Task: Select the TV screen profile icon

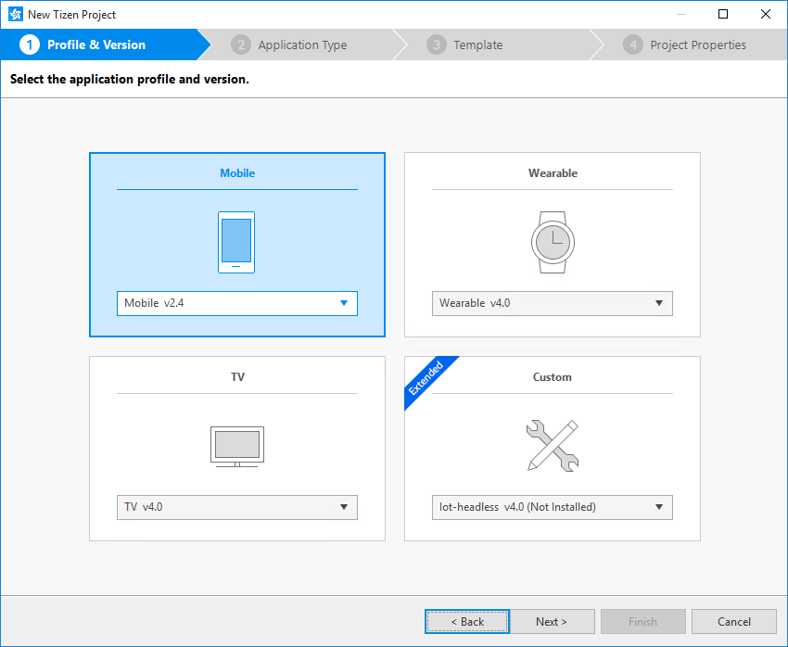Action: (236, 446)
